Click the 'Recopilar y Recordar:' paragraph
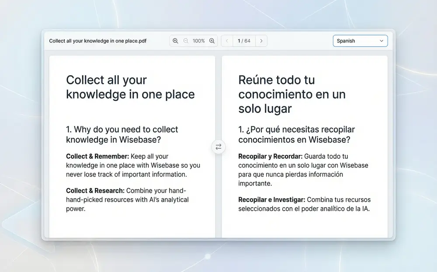437x272 pixels. pyautogui.click(x=303, y=170)
